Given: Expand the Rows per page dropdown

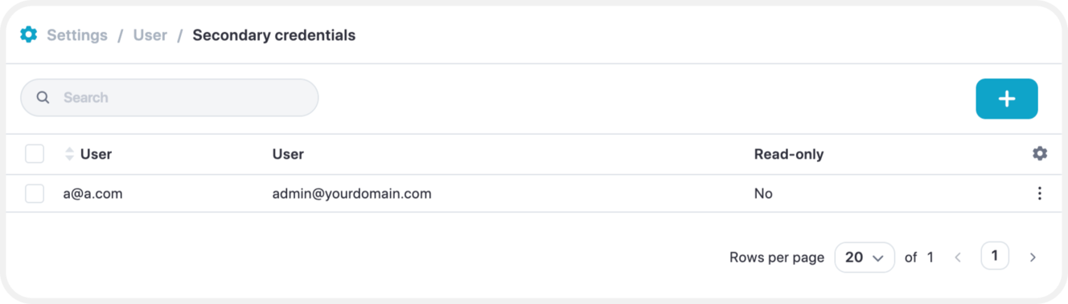Looking at the screenshot, I should click(865, 257).
